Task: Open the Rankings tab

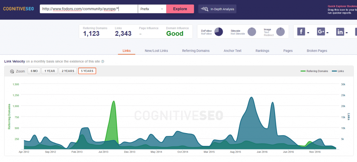Action: pyautogui.click(x=262, y=51)
